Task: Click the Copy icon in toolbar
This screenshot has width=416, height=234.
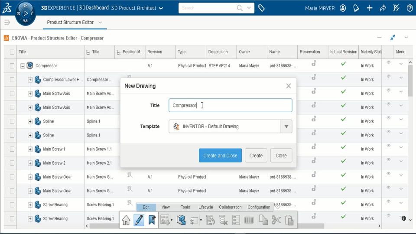Action: [263, 220]
